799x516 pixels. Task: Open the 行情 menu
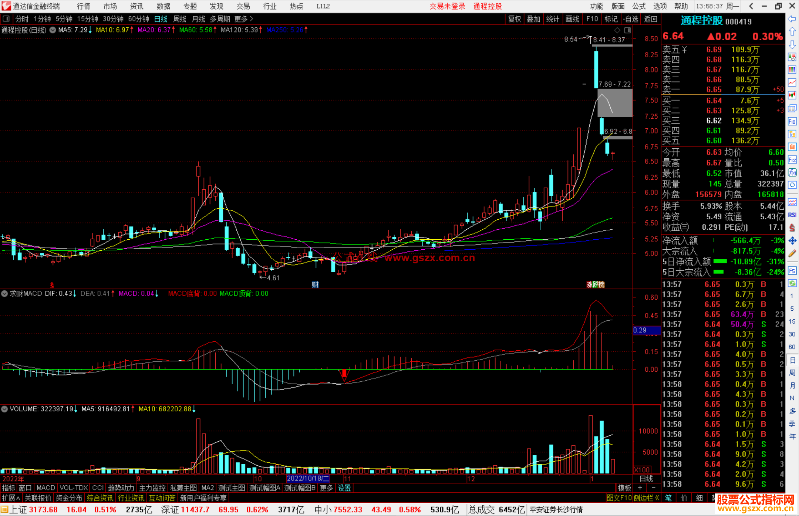pyautogui.click(x=83, y=6)
